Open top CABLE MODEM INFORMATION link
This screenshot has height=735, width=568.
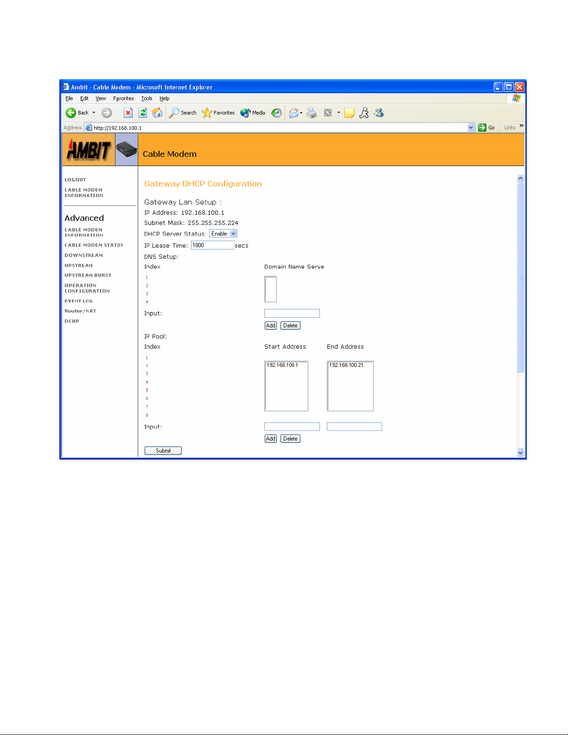click(x=84, y=193)
